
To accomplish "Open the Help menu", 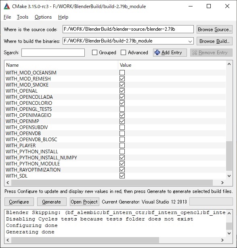I will [63, 17].
